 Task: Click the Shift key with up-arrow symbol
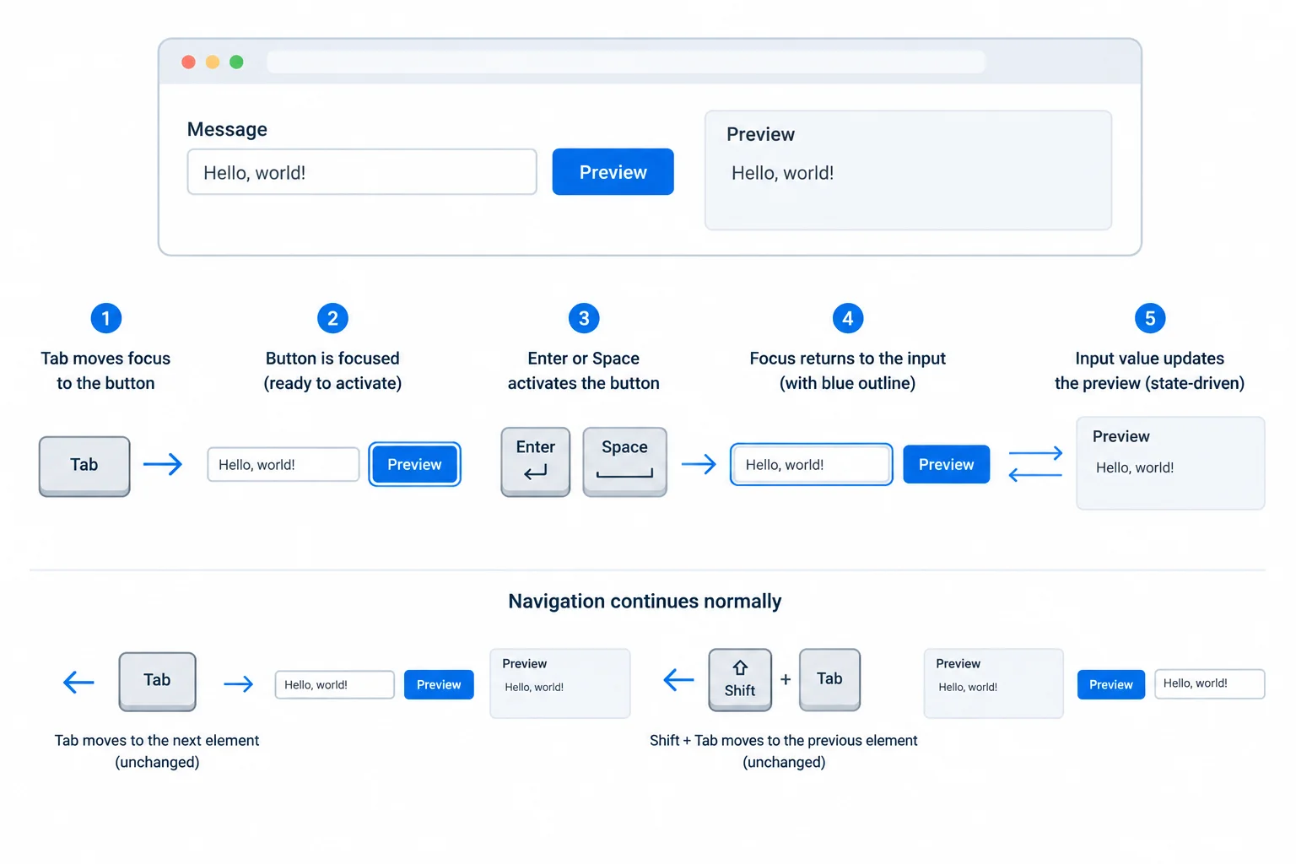tap(740, 680)
